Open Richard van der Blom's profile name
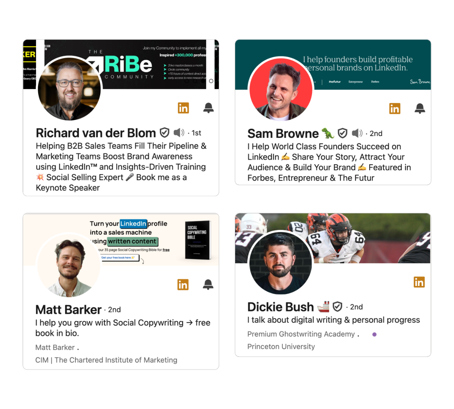 [96, 133]
